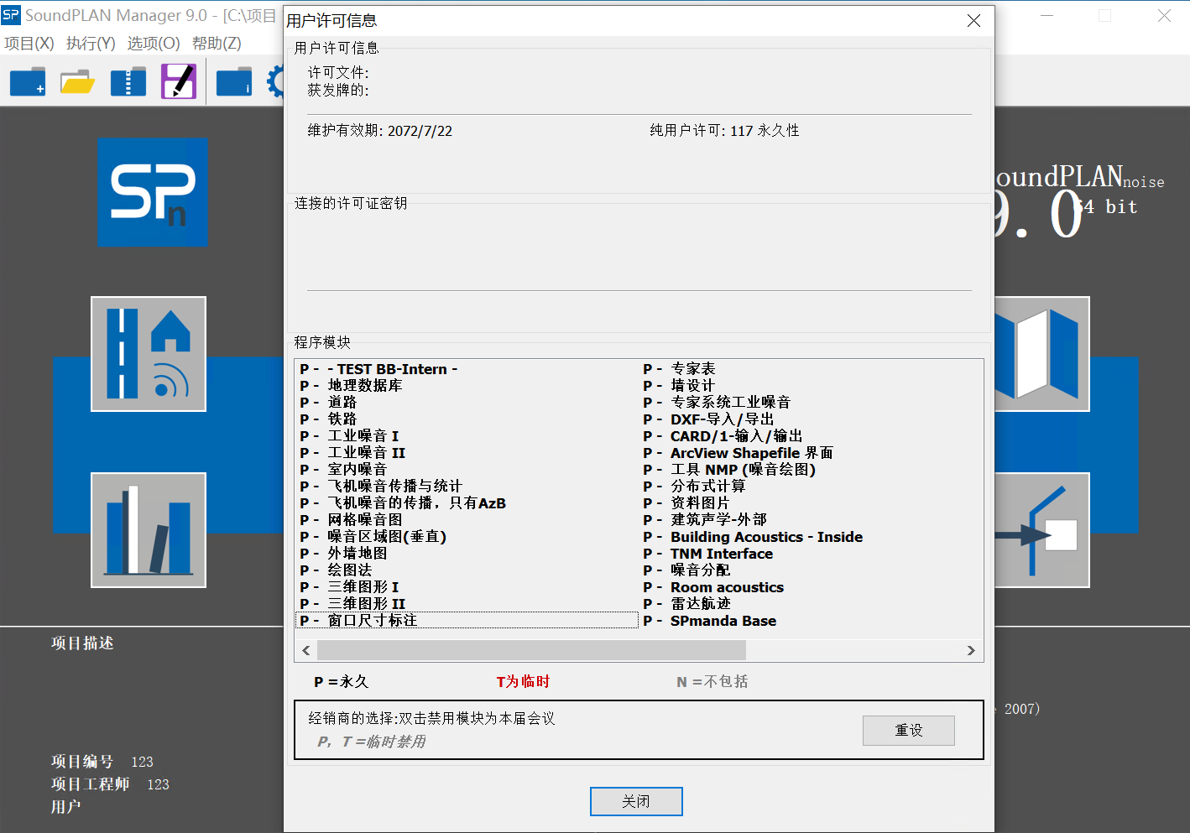Click the zipped project folder icon
Screen dimensions: 1190x833
point(128,82)
